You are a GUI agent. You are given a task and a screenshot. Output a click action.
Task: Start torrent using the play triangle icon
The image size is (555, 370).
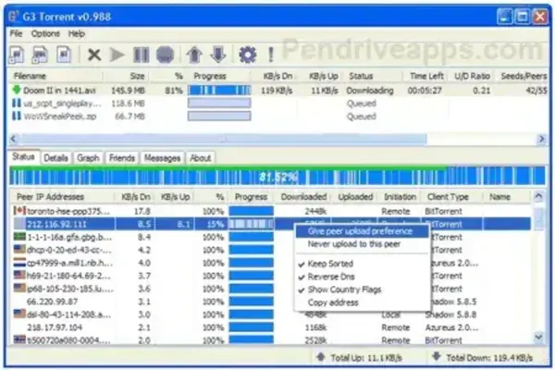click(117, 55)
